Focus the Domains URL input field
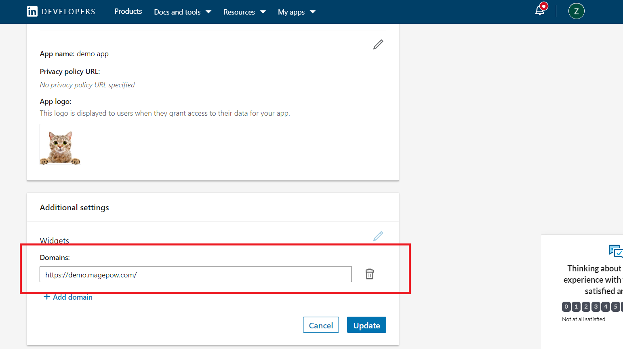The image size is (623, 349). click(196, 275)
